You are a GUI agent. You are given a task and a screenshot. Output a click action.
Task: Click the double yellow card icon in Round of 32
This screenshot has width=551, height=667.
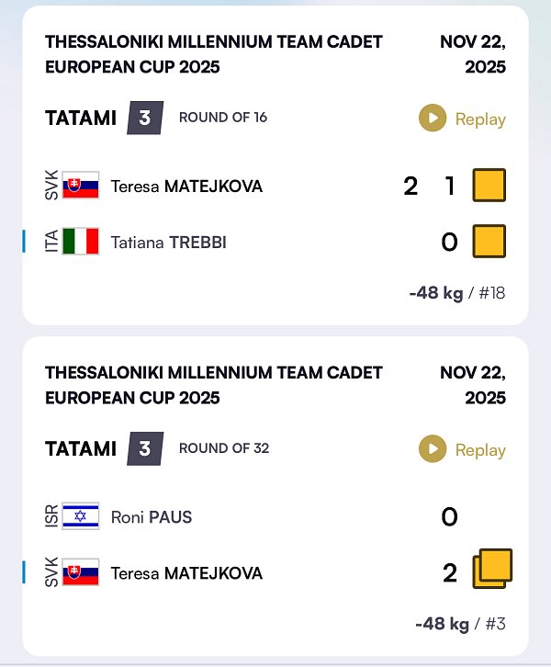point(491,570)
